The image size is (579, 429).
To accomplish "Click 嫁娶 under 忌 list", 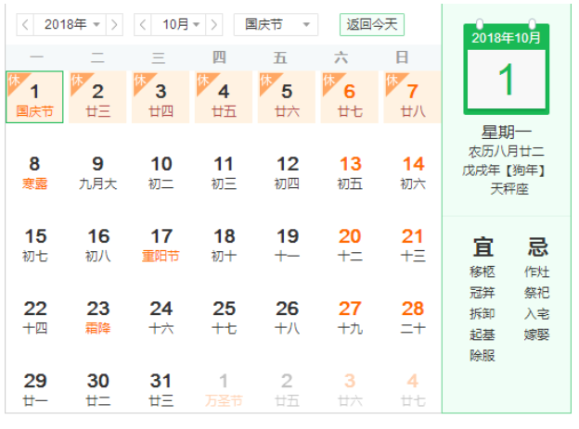I will click(x=537, y=334).
